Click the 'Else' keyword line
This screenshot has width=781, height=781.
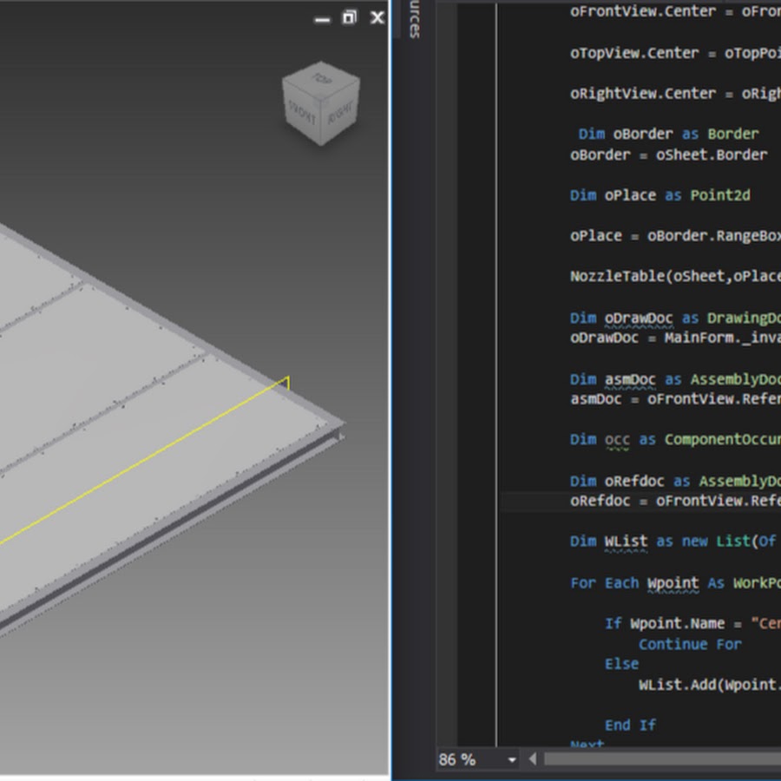coord(621,665)
